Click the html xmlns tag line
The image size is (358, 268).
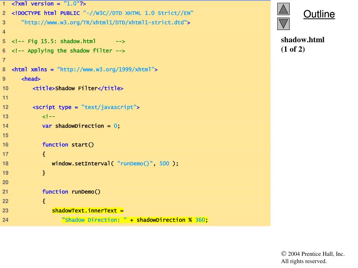tap(85, 69)
